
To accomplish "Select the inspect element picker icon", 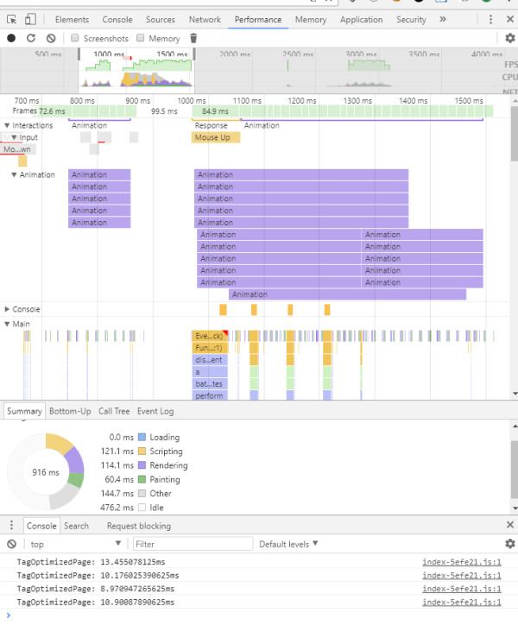I will [x=12, y=20].
